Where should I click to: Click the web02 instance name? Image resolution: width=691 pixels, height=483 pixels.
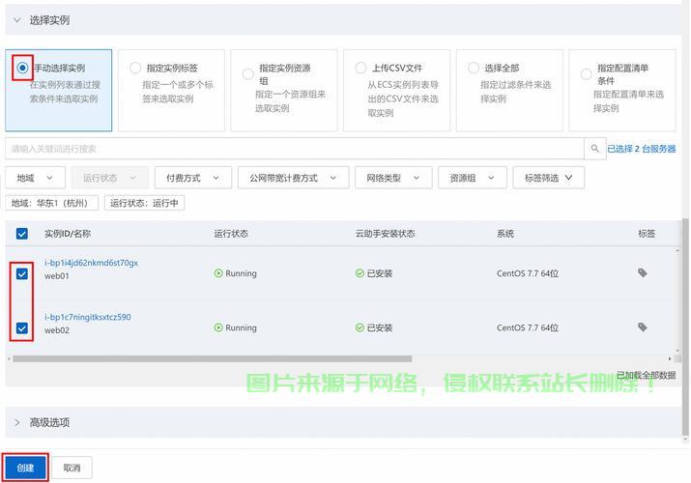point(57,330)
